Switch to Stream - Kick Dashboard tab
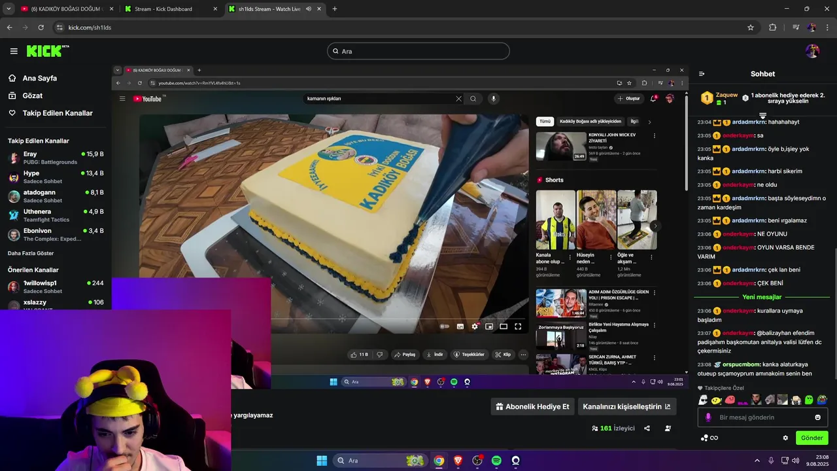The width and height of the screenshot is (837, 471). pyautogui.click(x=170, y=9)
